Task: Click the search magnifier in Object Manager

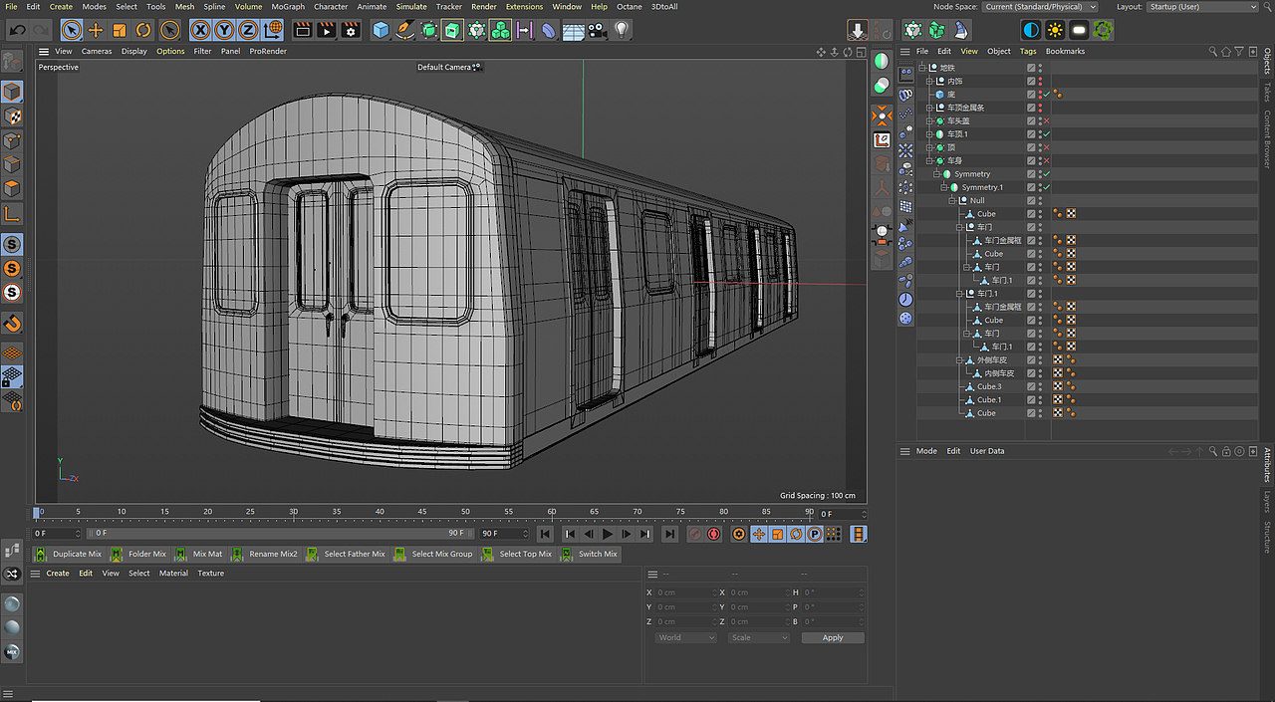Action: (x=1213, y=51)
